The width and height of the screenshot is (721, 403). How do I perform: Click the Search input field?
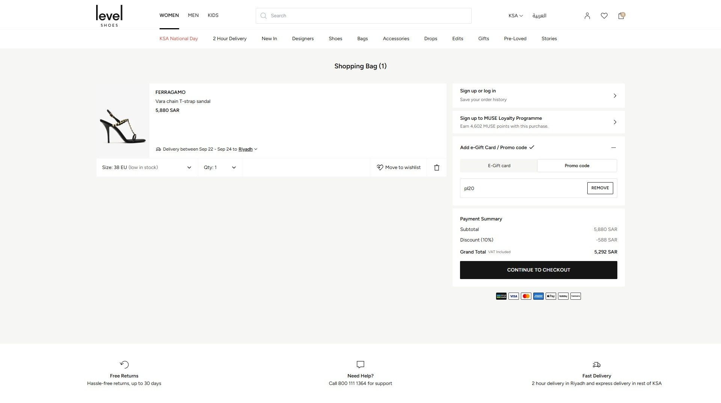(364, 16)
